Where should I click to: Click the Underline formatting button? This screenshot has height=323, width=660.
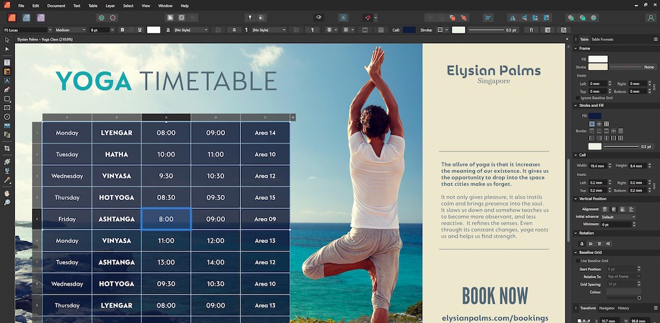(x=140, y=30)
